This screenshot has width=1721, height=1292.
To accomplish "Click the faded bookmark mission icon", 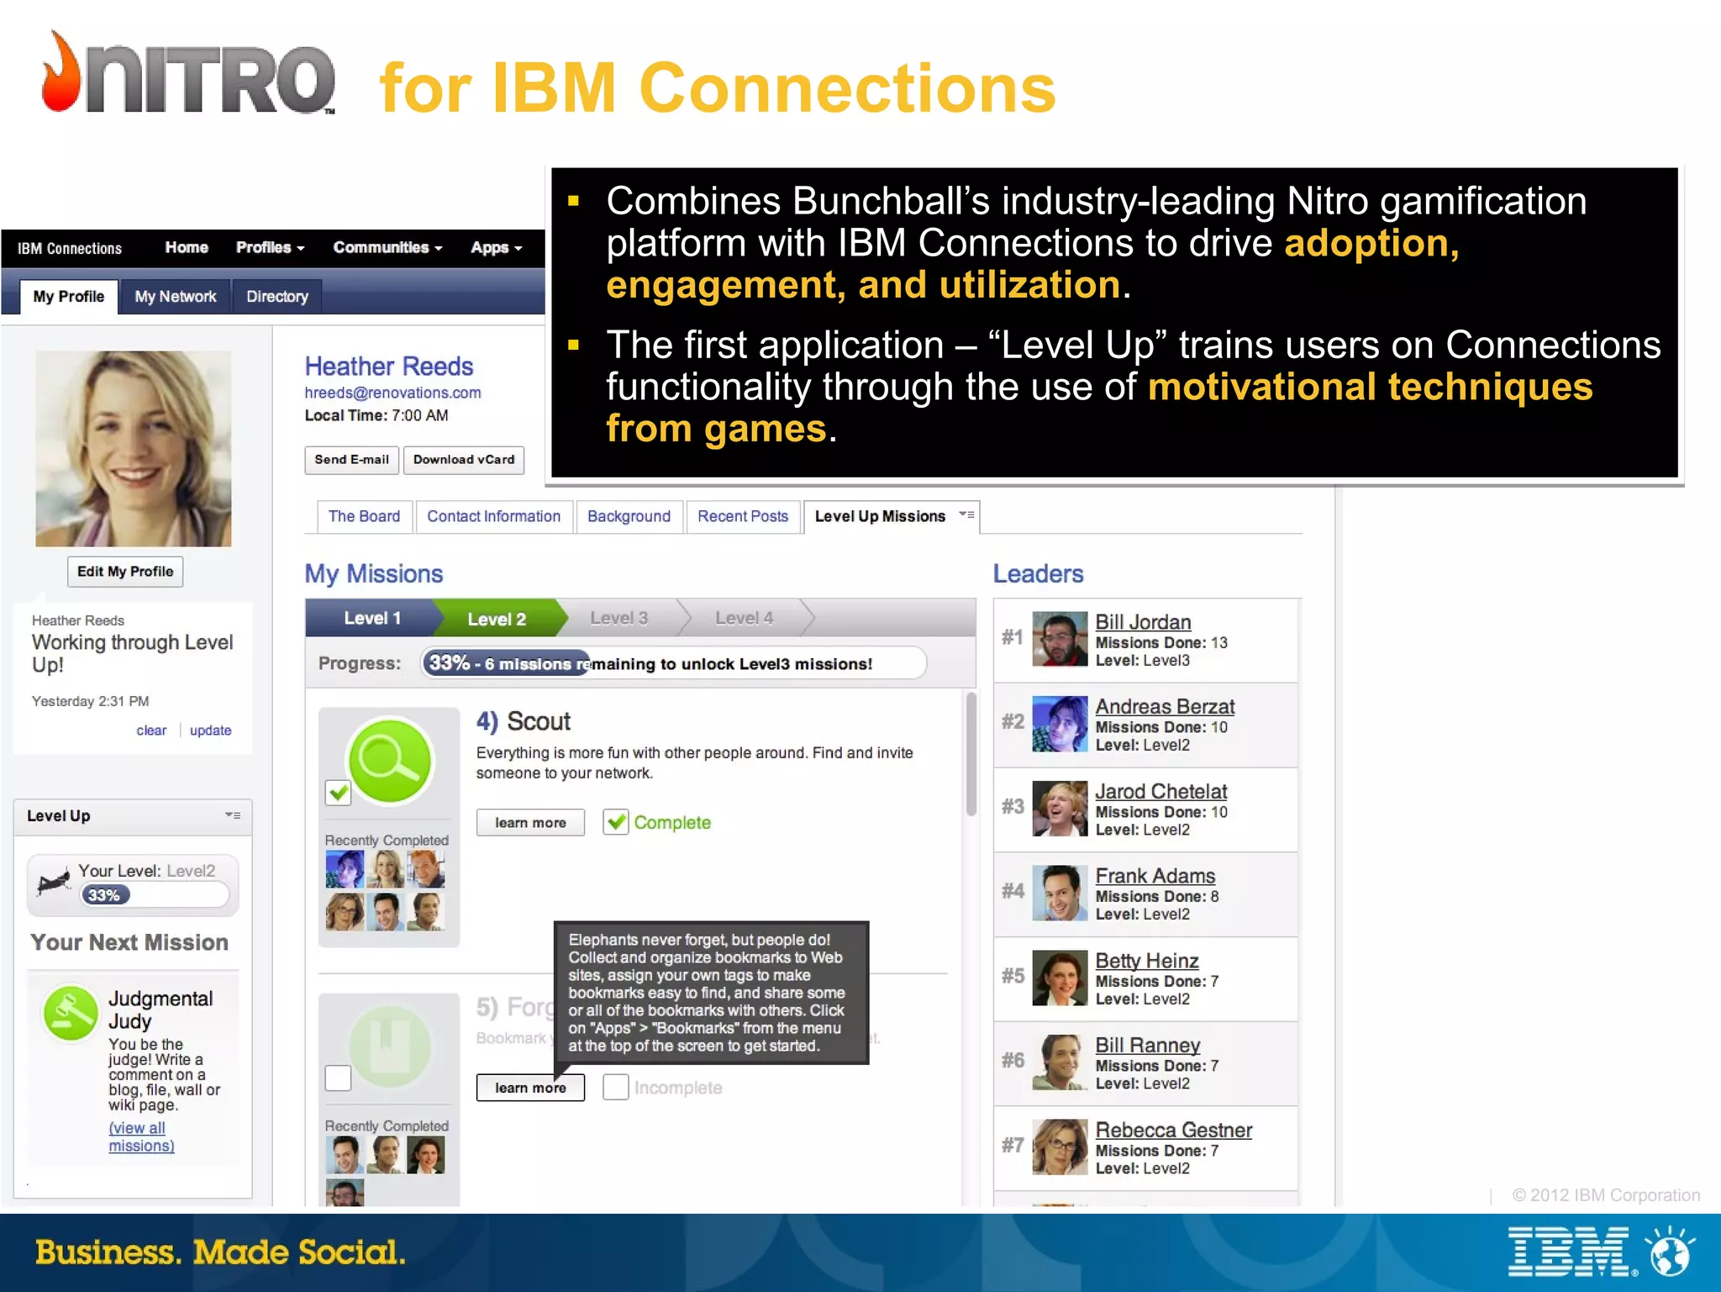I will [x=390, y=1047].
